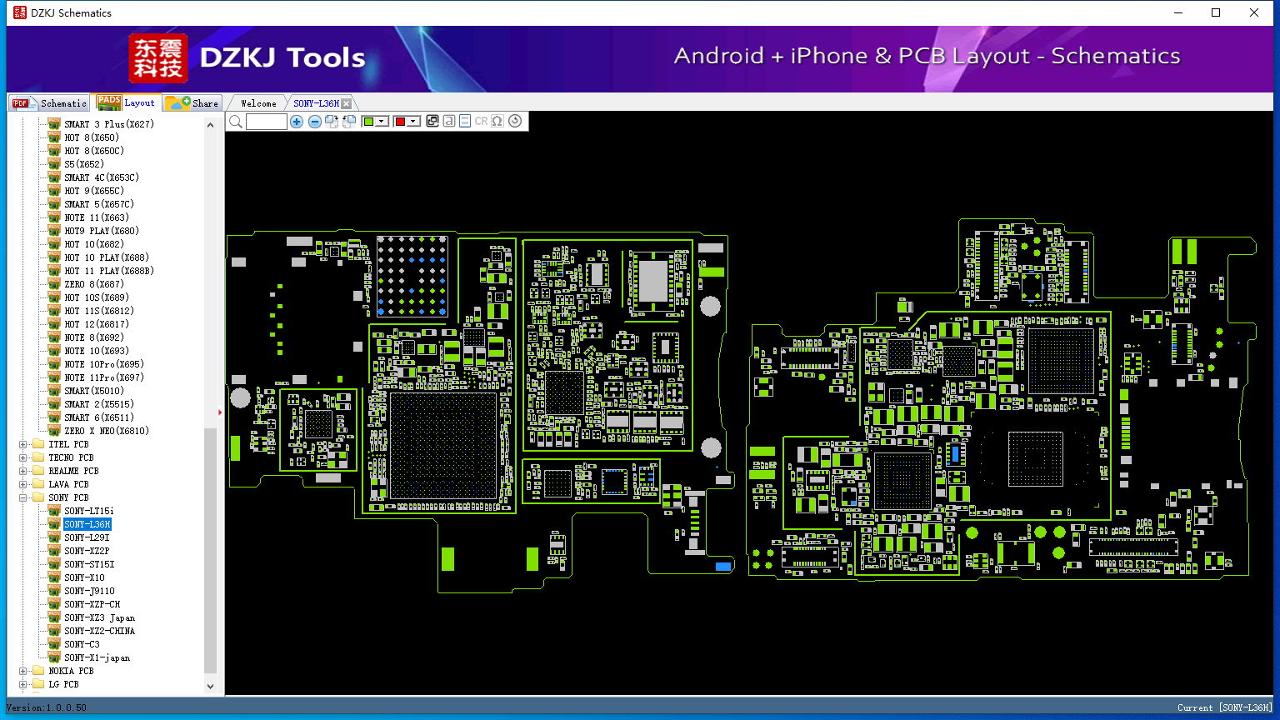The height and width of the screenshot is (720, 1280).
Task: Toggle the letter 'a' text display icon
Action: point(449,122)
